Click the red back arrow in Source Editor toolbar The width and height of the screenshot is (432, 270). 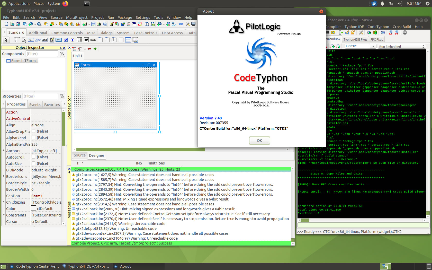click(89, 49)
